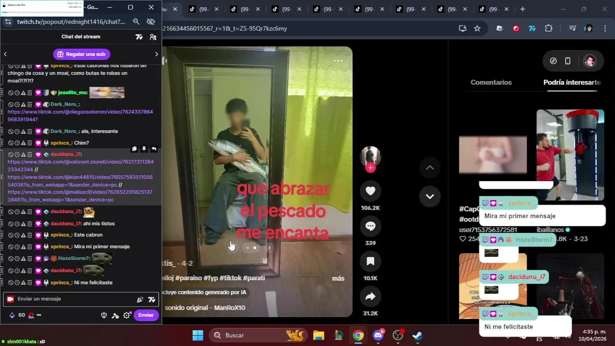Screen dimensions: 615x346
Task: Open zoom magnifier in Twitch popout address bar
Action: click(136, 22)
